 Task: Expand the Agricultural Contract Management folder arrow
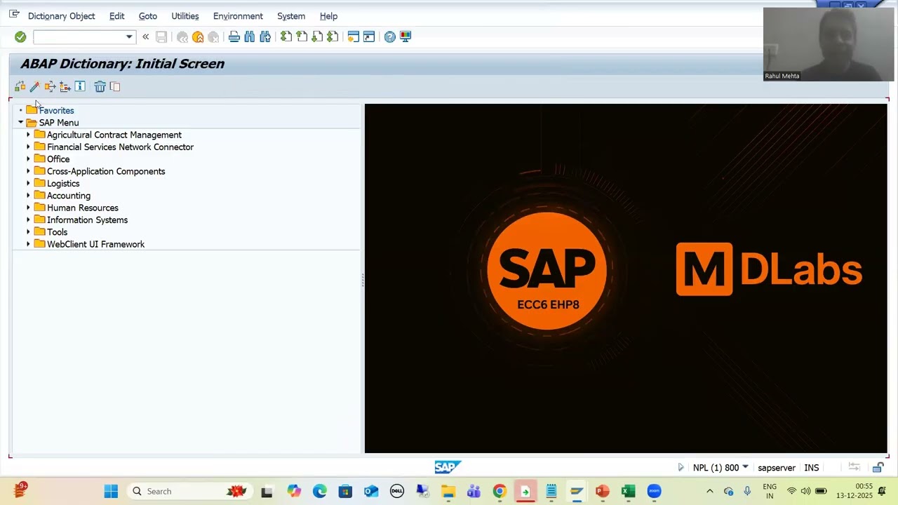click(x=29, y=135)
